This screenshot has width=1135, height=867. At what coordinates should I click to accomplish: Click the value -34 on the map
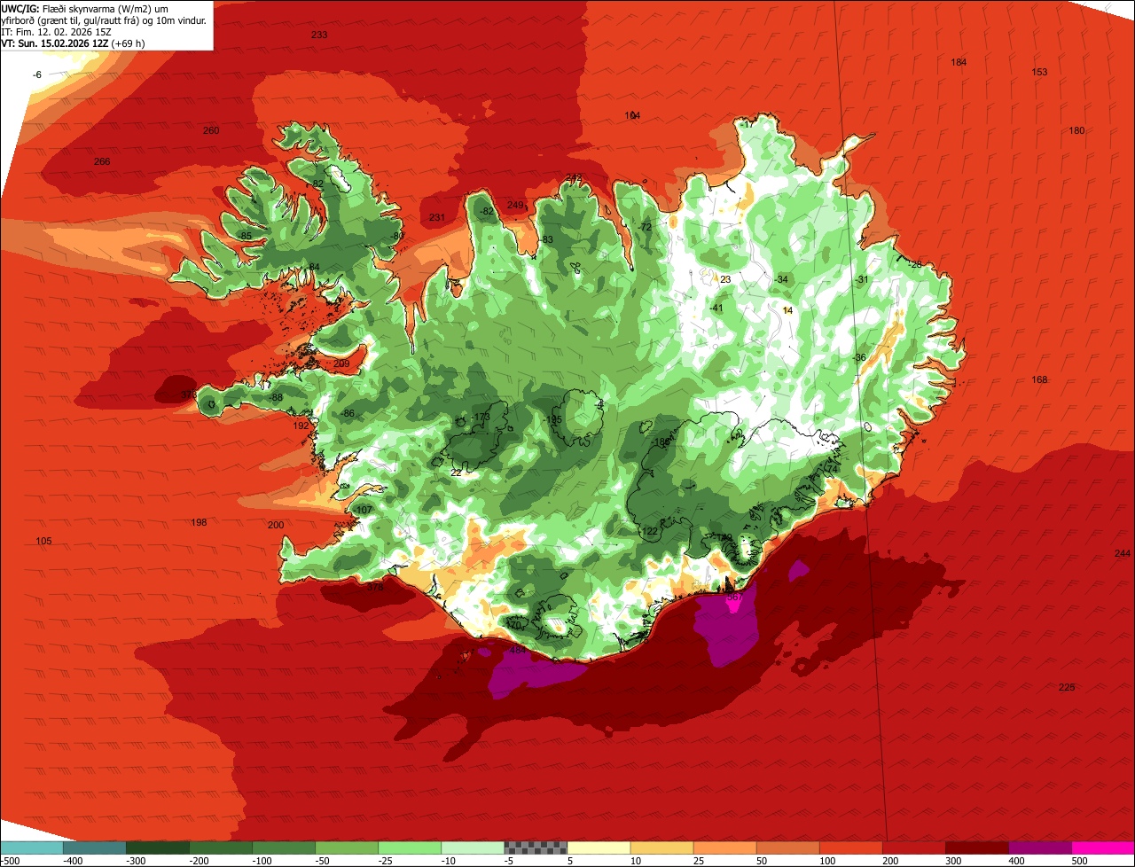(780, 280)
